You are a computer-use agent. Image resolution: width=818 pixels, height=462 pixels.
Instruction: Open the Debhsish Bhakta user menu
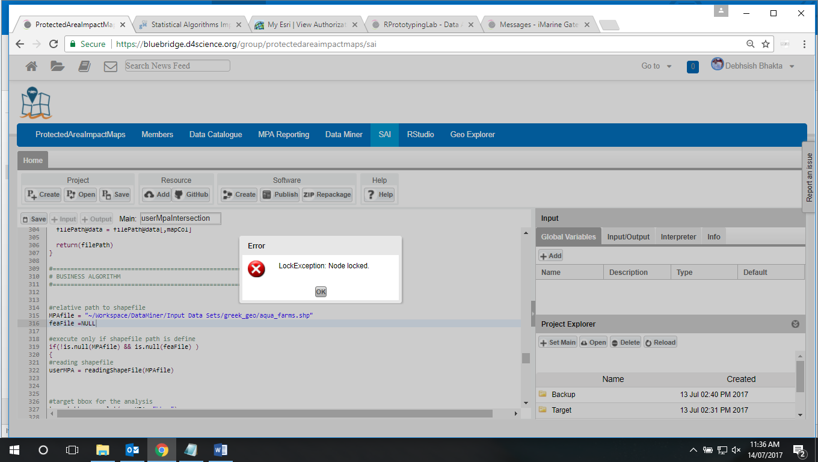coord(752,66)
